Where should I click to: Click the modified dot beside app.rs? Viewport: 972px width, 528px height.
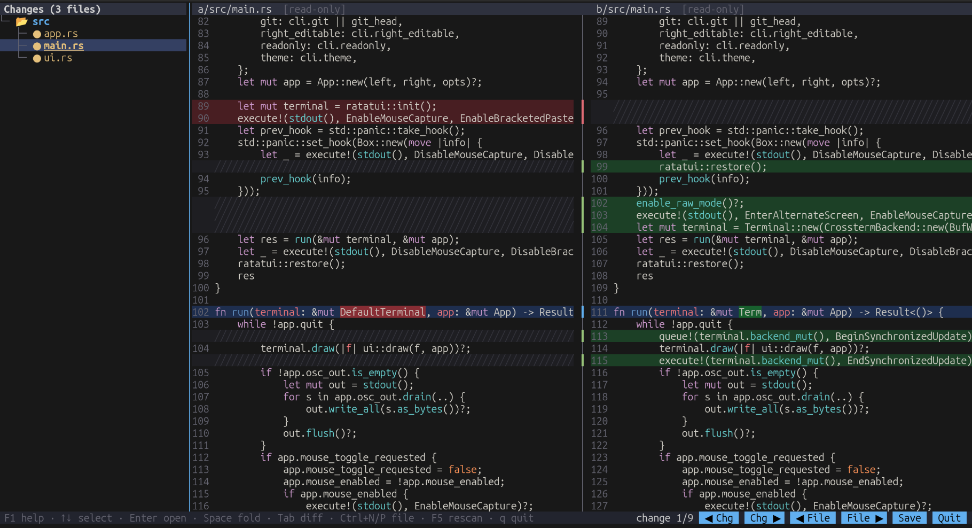[x=37, y=34]
